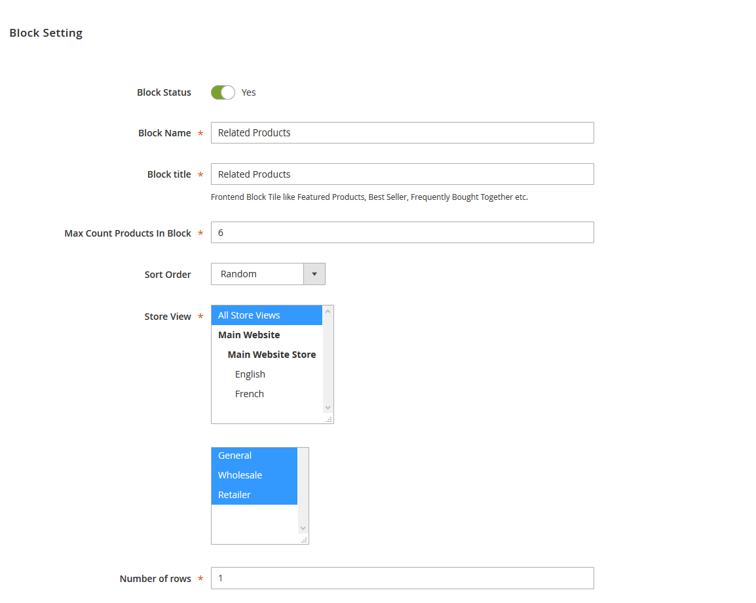Click Store View list resize handle
The width and height of the screenshot is (756, 603).
point(329,419)
